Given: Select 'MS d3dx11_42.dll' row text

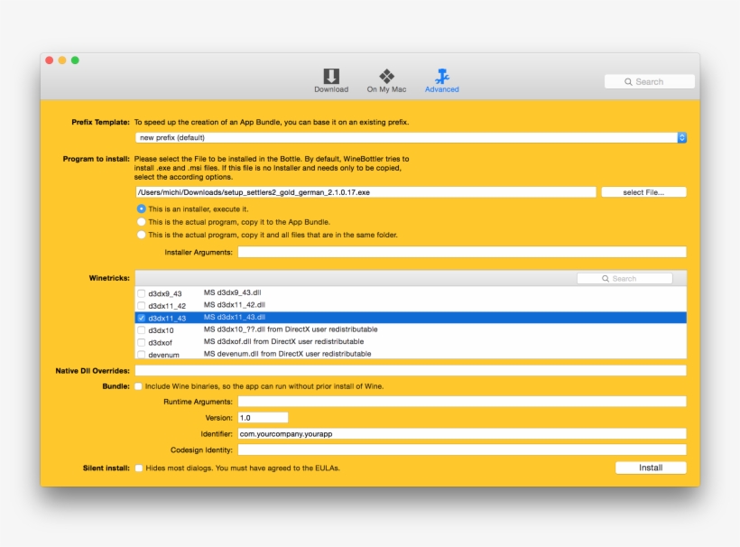Looking at the screenshot, I should coord(234,305).
